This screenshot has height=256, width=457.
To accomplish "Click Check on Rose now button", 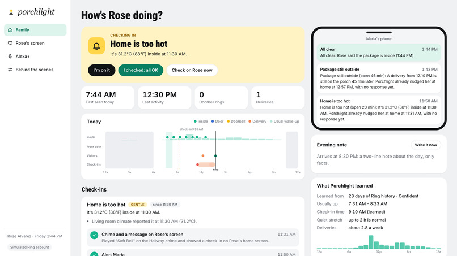I will click(x=192, y=70).
